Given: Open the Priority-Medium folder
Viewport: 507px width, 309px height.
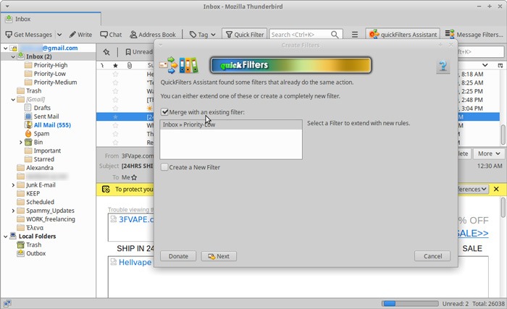Looking at the screenshot, I should [55, 82].
